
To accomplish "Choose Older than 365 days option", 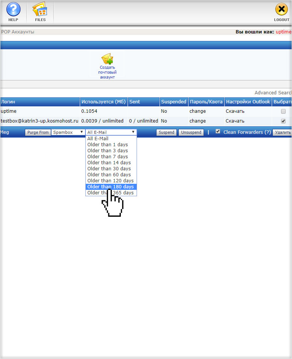I will pos(111,193).
